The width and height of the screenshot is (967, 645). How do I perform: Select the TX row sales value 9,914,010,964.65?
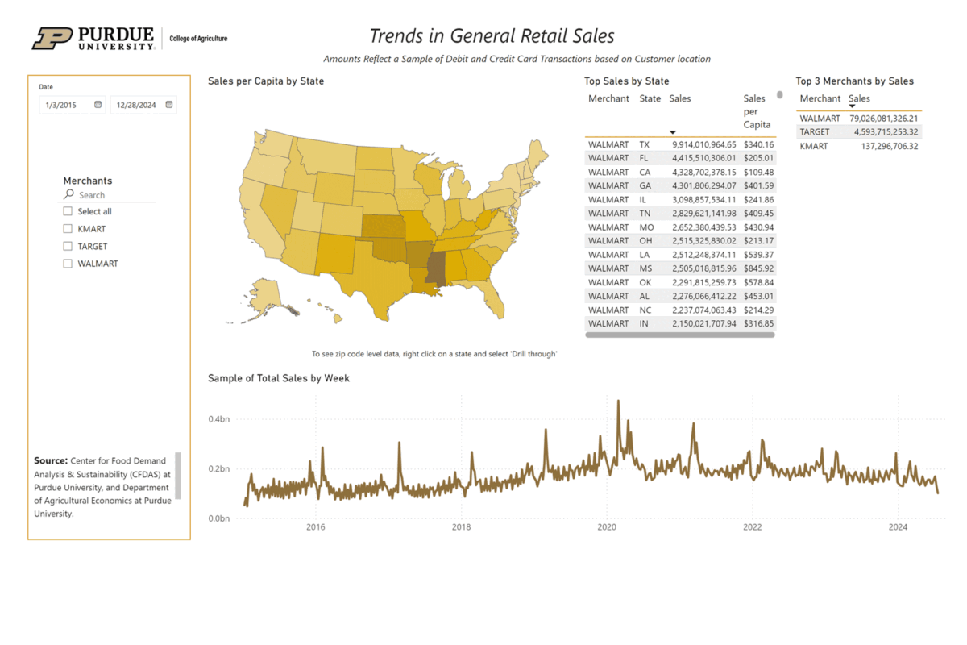[x=704, y=144]
